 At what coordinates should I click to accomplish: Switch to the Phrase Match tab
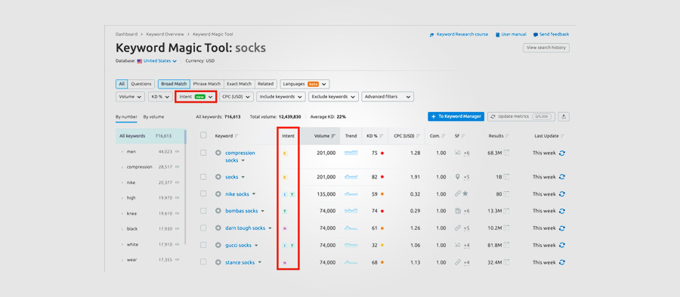(x=207, y=84)
